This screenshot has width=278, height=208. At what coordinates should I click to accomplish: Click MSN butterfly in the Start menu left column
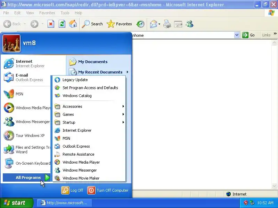(27, 94)
